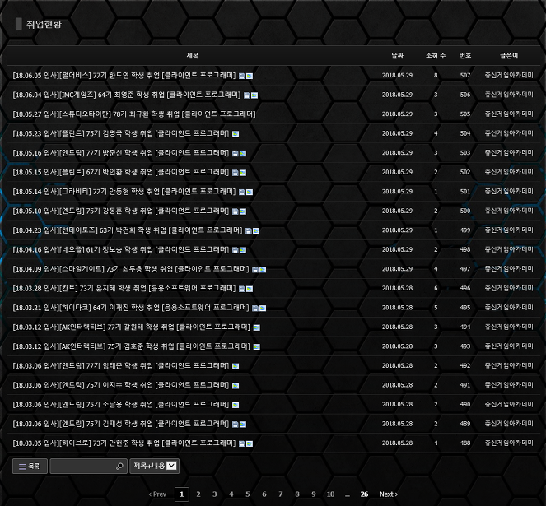Viewport: 546px width, 506px height.
Task: Click post number 496 cell
Action: click(x=465, y=289)
